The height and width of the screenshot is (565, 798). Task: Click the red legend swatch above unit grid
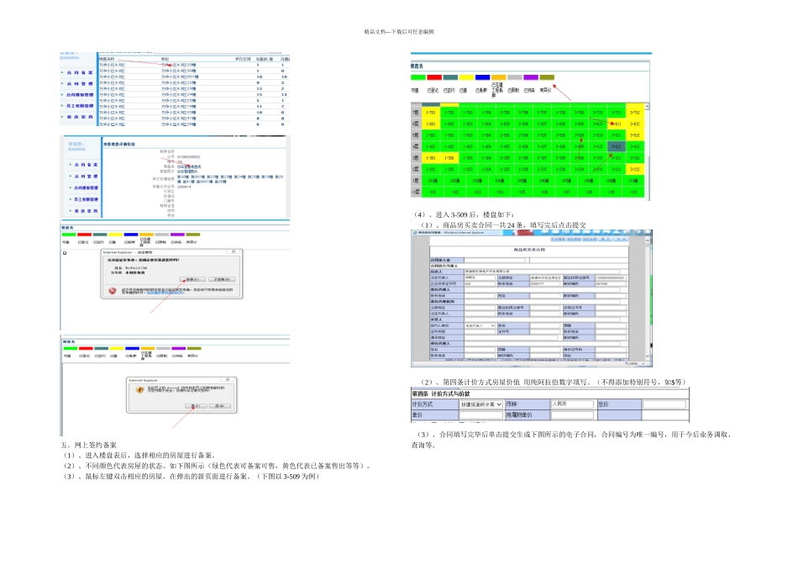point(433,77)
